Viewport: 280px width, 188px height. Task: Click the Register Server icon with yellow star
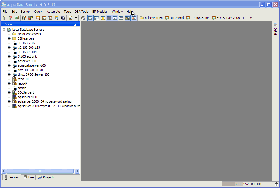(x=4, y=18)
